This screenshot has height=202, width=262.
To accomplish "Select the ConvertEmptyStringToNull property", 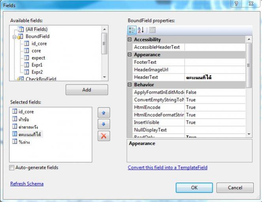I will (158, 100).
